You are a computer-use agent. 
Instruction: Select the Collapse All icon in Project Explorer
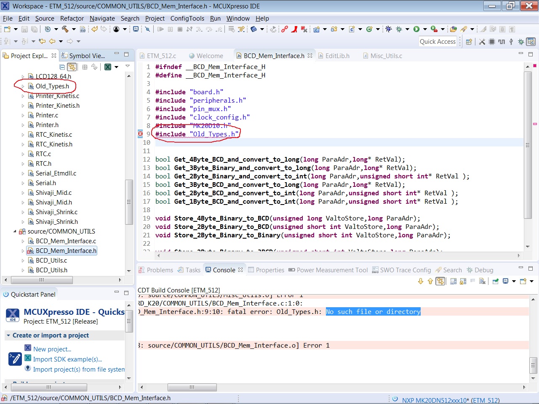(61, 66)
